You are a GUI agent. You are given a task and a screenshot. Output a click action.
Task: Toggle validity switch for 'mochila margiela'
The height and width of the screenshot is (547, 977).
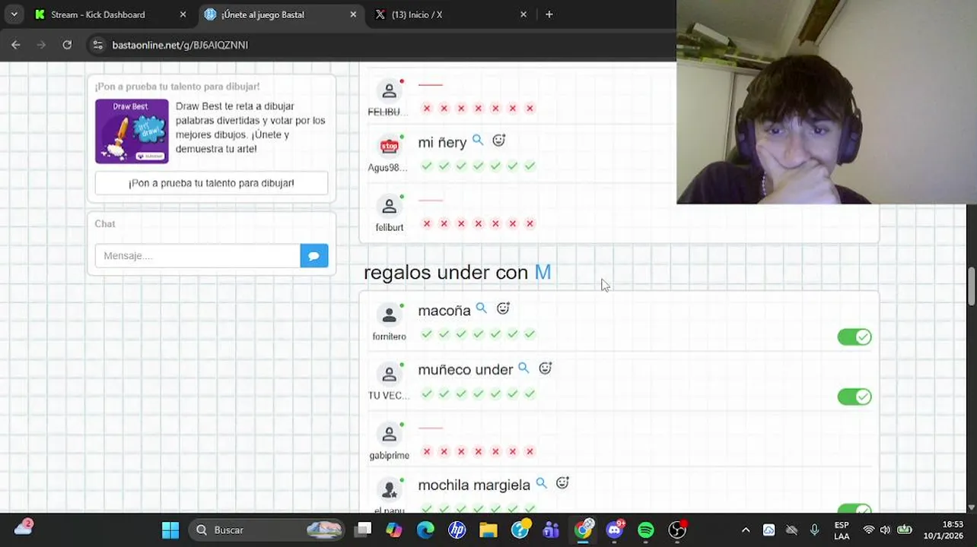click(x=854, y=508)
